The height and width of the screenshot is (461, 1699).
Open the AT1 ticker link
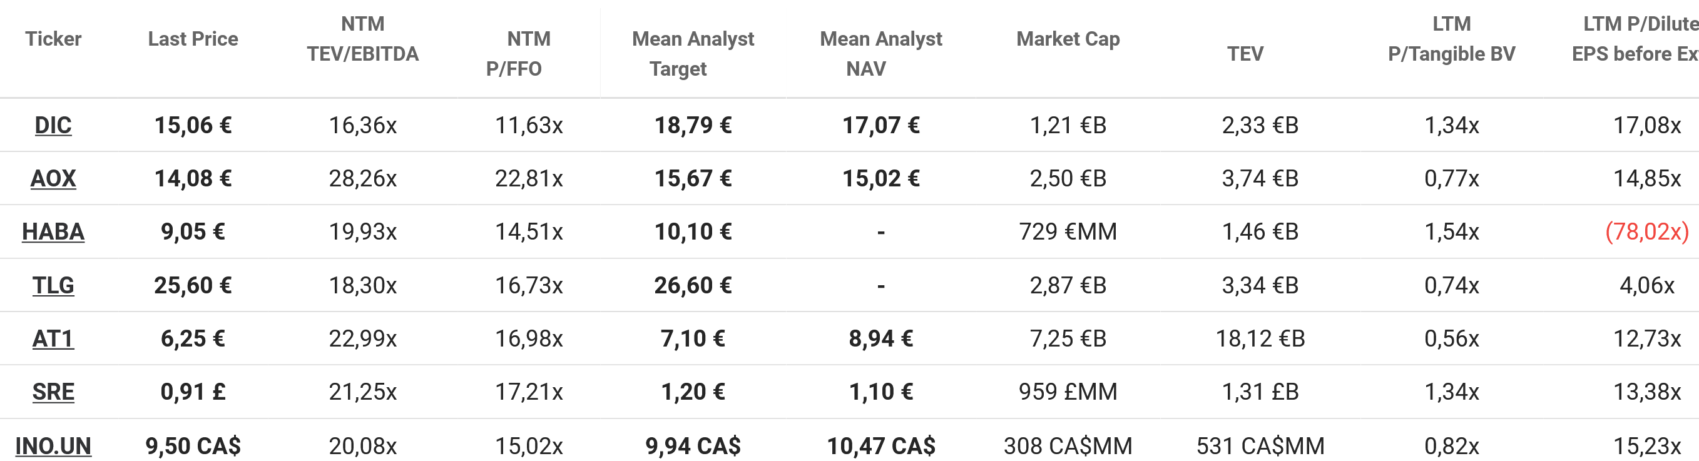tap(53, 339)
